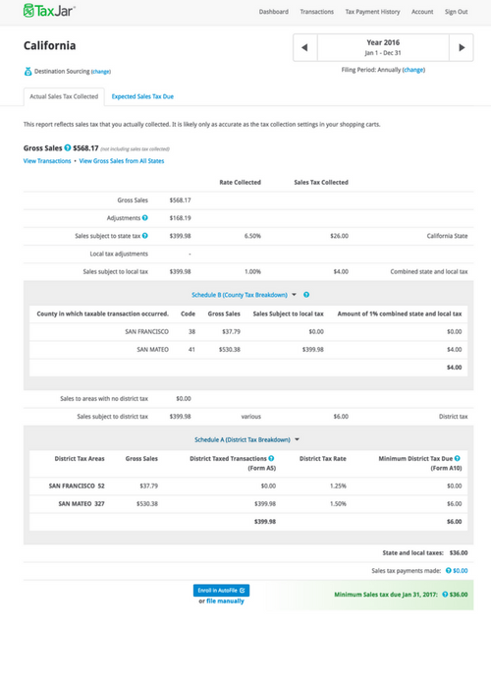Click change link for Destination Sourcing
Image resolution: width=491 pixels, height=688 pixels.
pyautogui.click(x=101, y=72)
